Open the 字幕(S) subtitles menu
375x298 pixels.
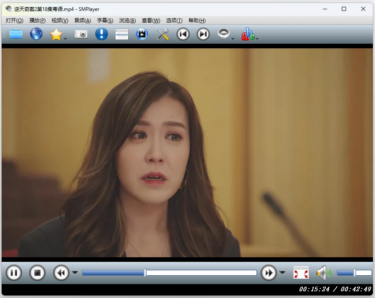coord(105,21)
